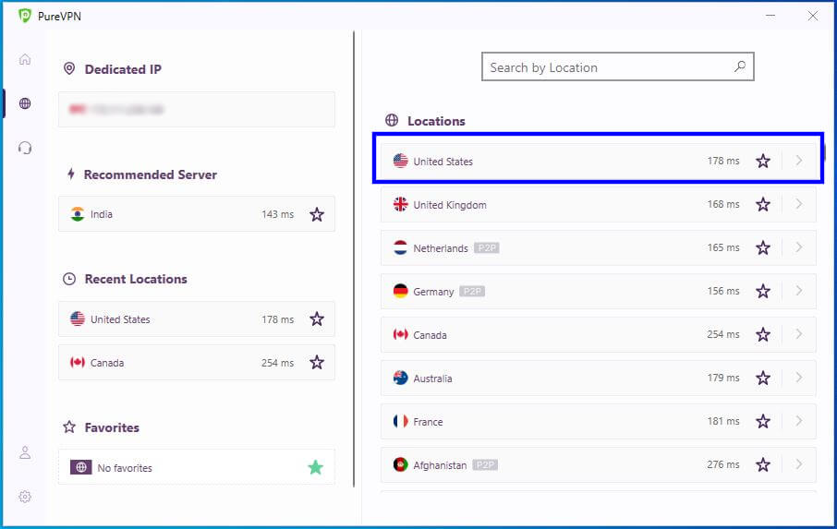Click the P2P badge next to Netherlands
This screenshot has width=837, height=529.
point(486,247)
